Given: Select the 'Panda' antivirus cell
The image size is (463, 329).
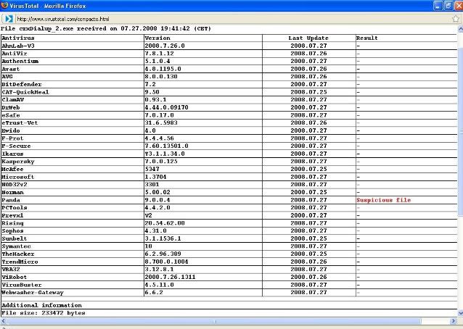Looking at the screenshot, I should (x=73, y=200).
